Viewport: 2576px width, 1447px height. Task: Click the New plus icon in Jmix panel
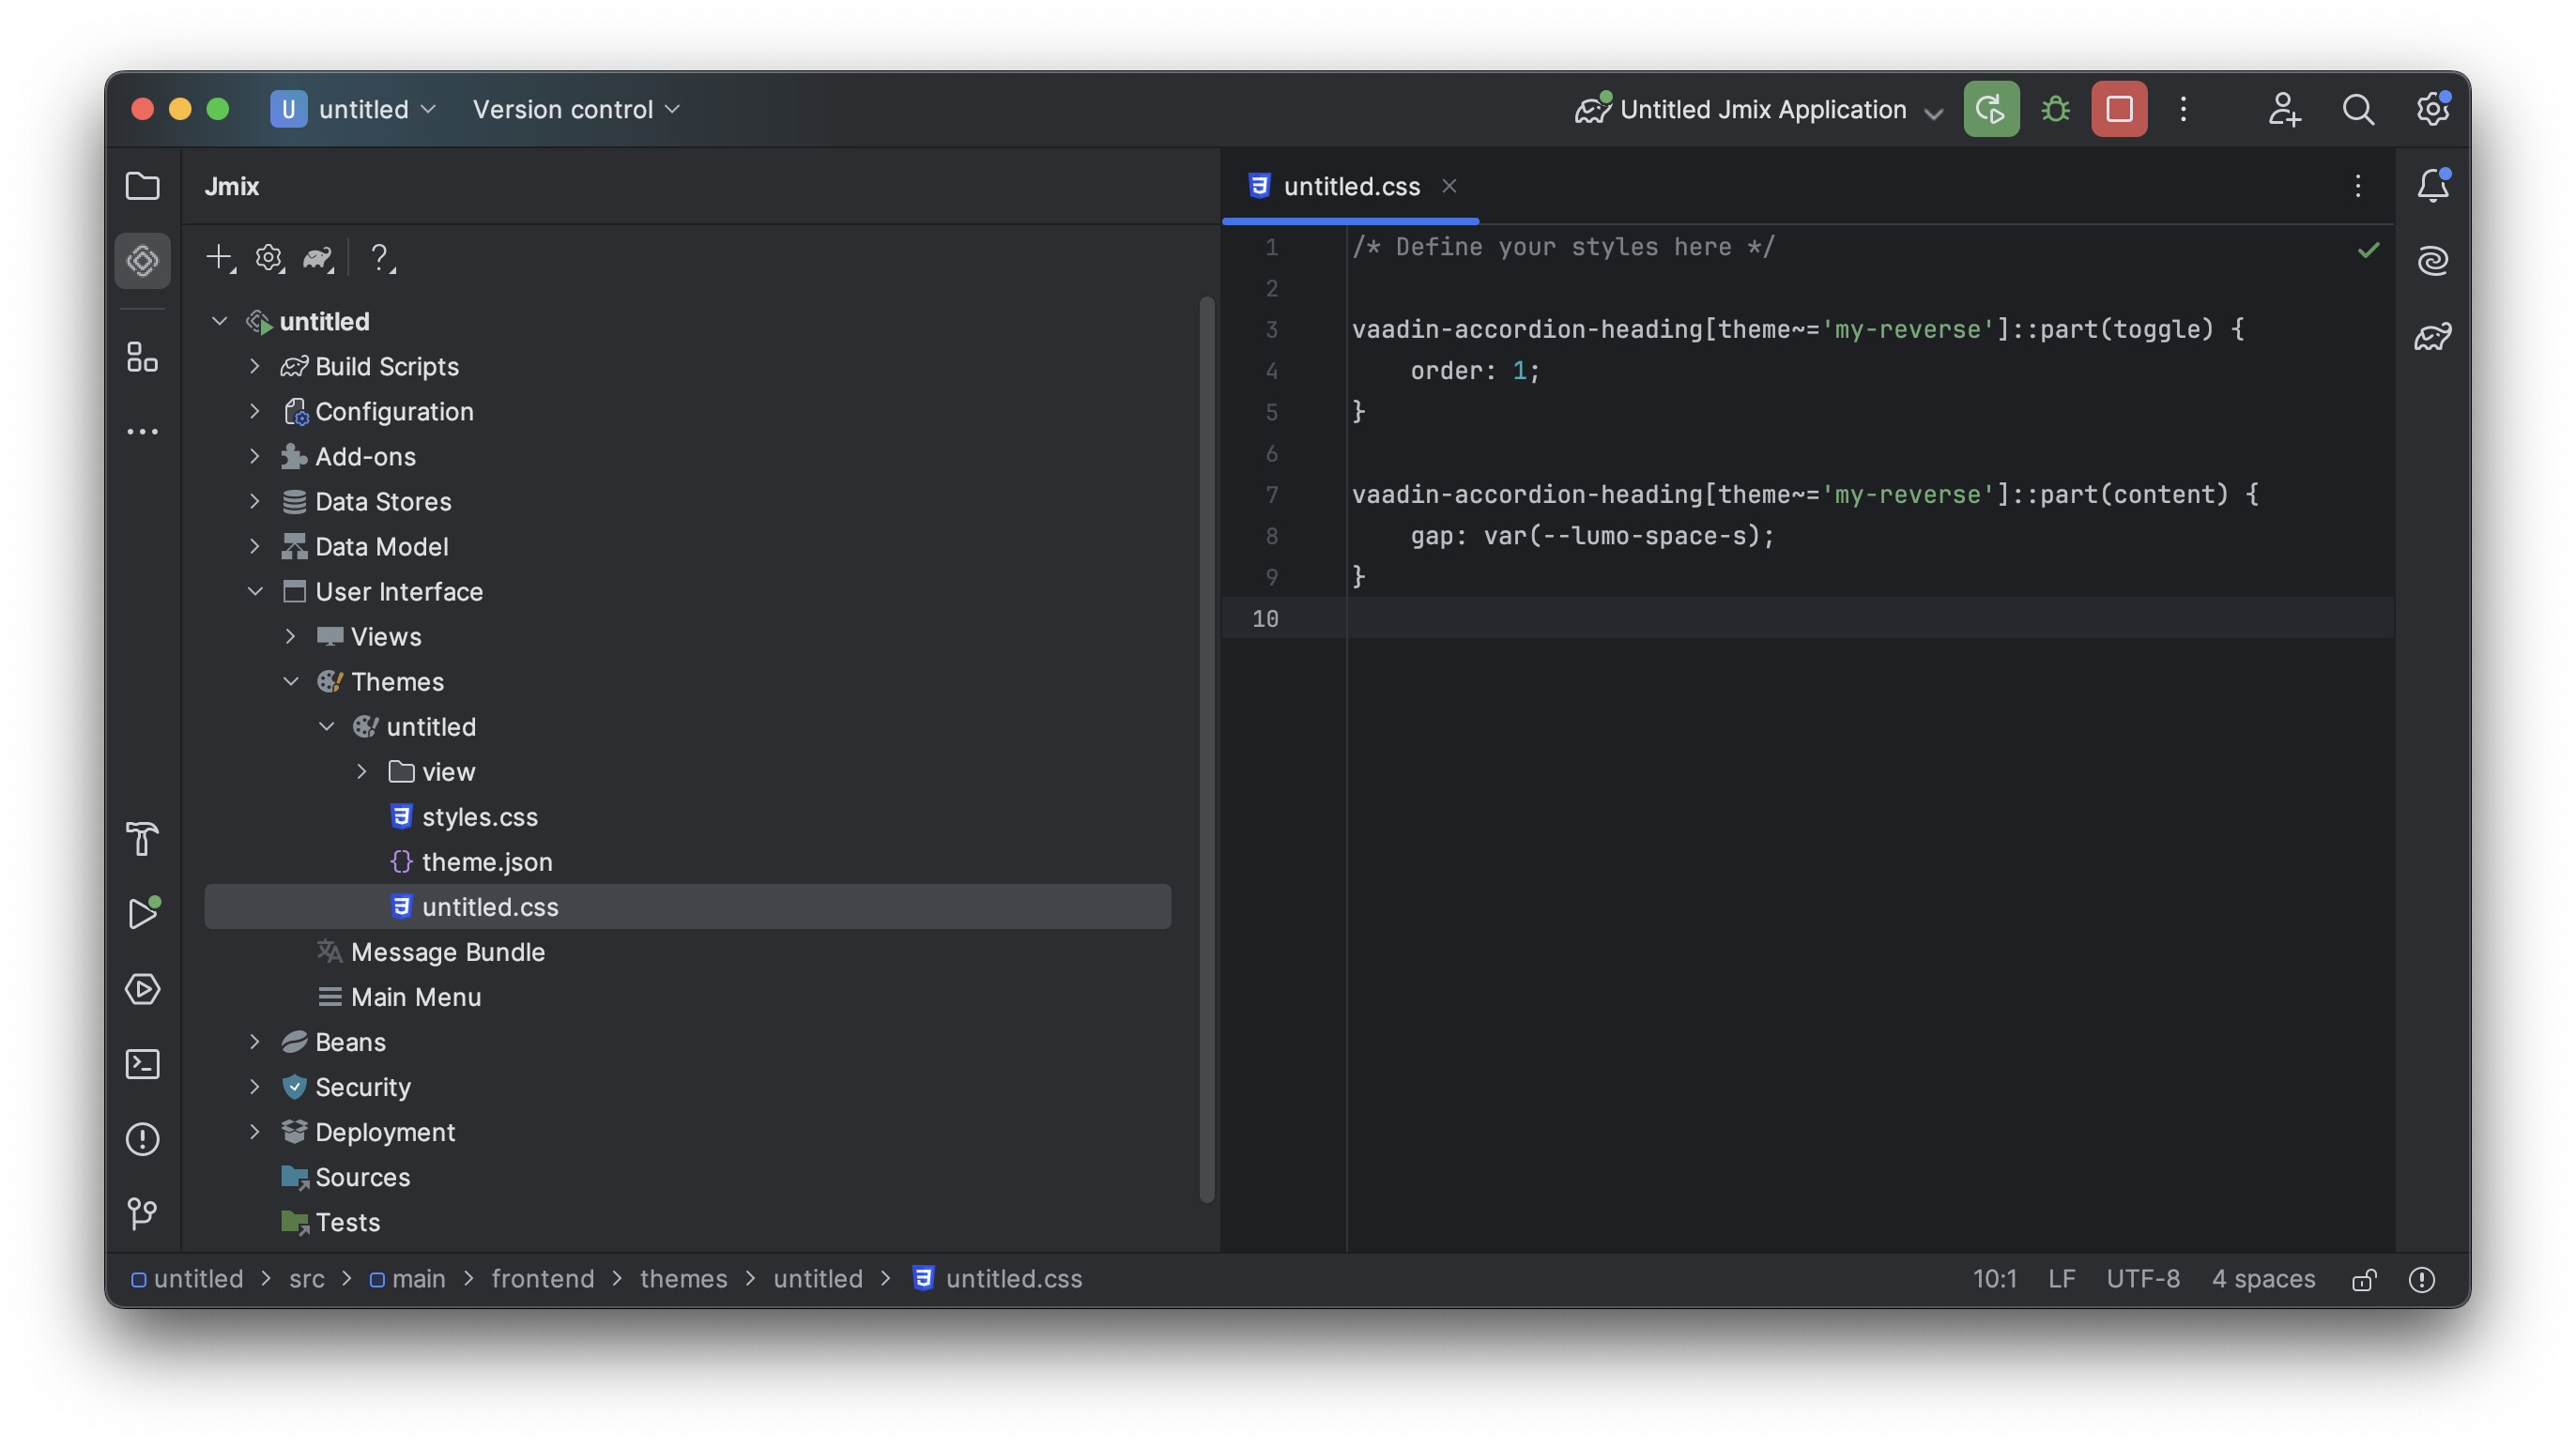(x=220, y=258)
